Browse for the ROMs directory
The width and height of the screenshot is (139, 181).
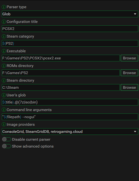129,73
